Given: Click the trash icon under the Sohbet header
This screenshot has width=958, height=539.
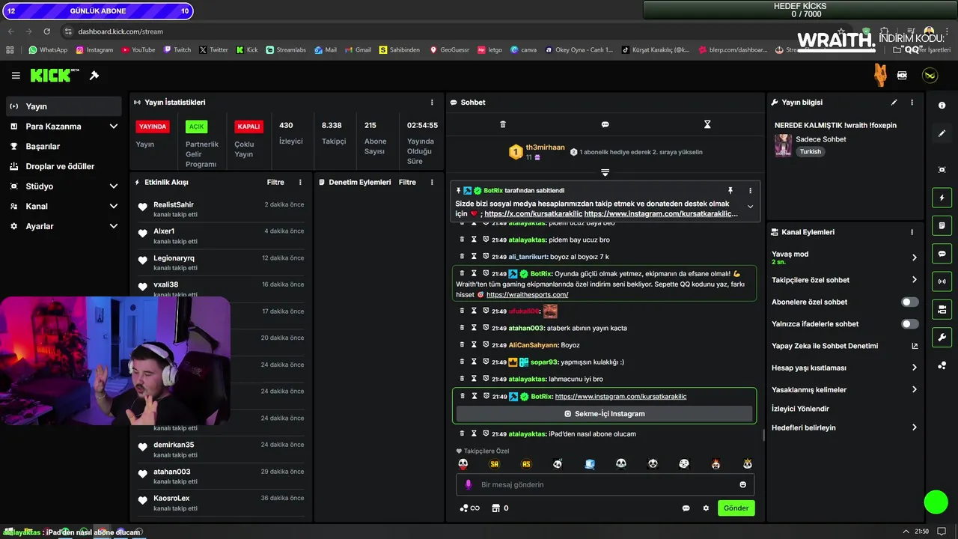Looking at the screenshot, I should [x=503, y=124].
